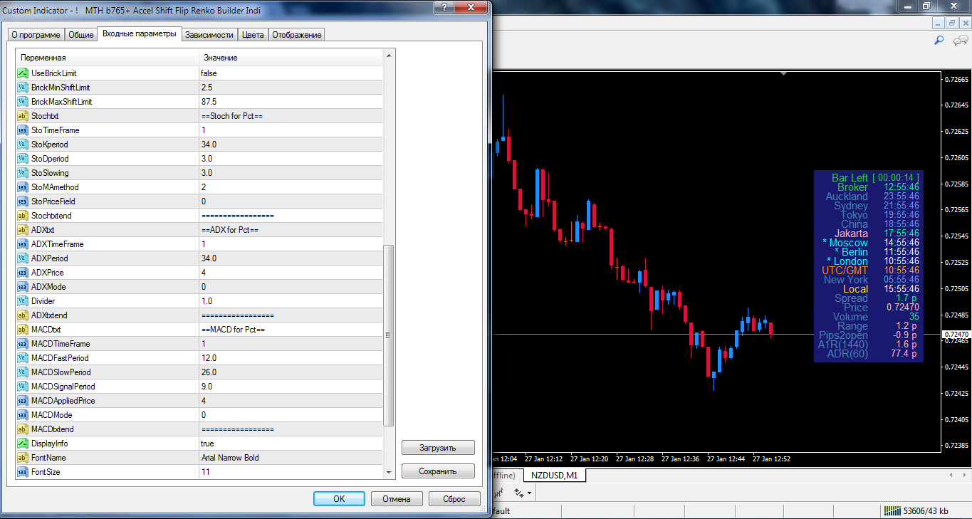Click the Отмена button
Viewport: 972px width, 519px height.
397,499
